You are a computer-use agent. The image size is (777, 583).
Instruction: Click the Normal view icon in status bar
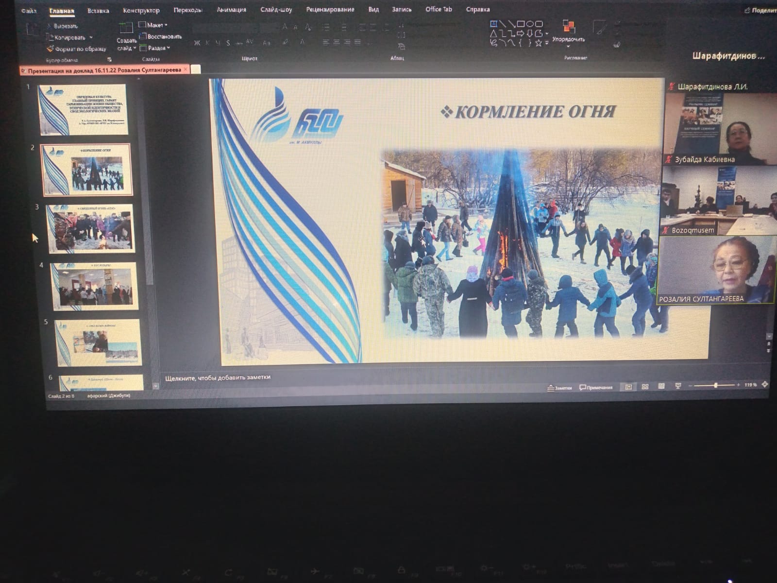click(x=628, y=387)
